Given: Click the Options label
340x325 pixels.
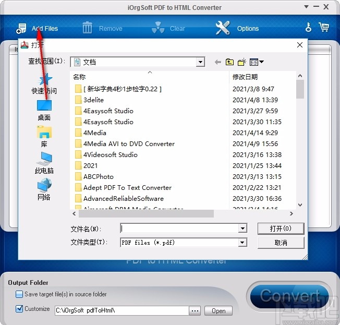Looking at the screenshot, I should pyautogui.click(x=248, y=29).
